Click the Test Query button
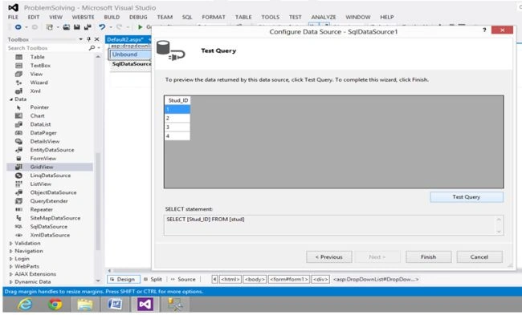 467,197
